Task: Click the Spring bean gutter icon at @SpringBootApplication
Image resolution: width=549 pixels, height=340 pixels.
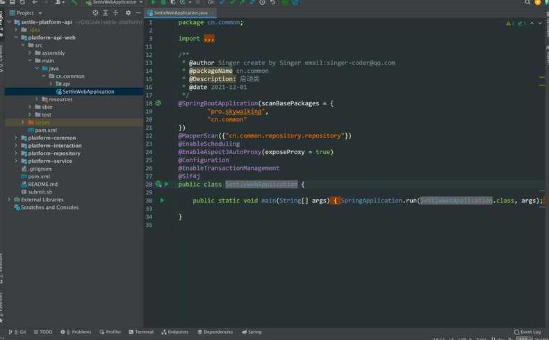Action: pos(158,103)
